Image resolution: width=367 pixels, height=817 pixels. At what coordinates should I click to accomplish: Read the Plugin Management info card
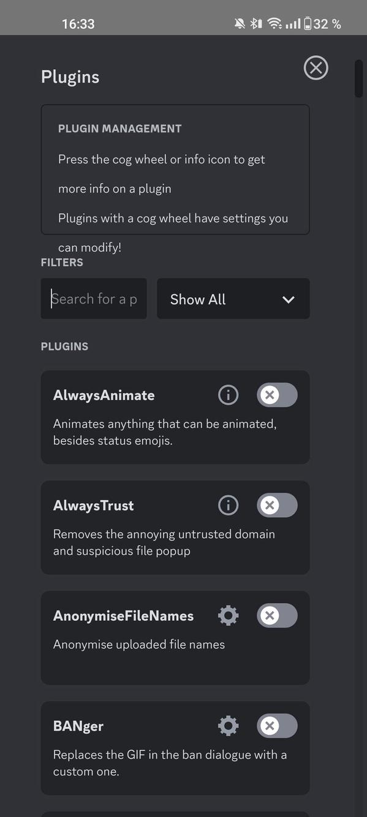175,169
